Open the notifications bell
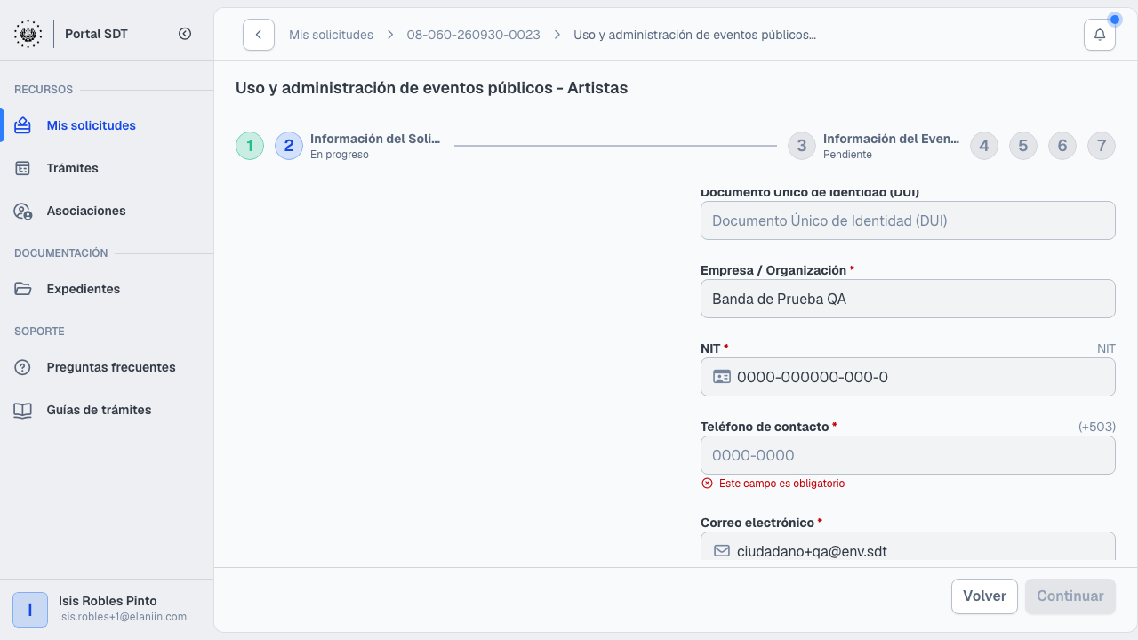Viewport: 1138px width, 640px height. click(1100, 35)
